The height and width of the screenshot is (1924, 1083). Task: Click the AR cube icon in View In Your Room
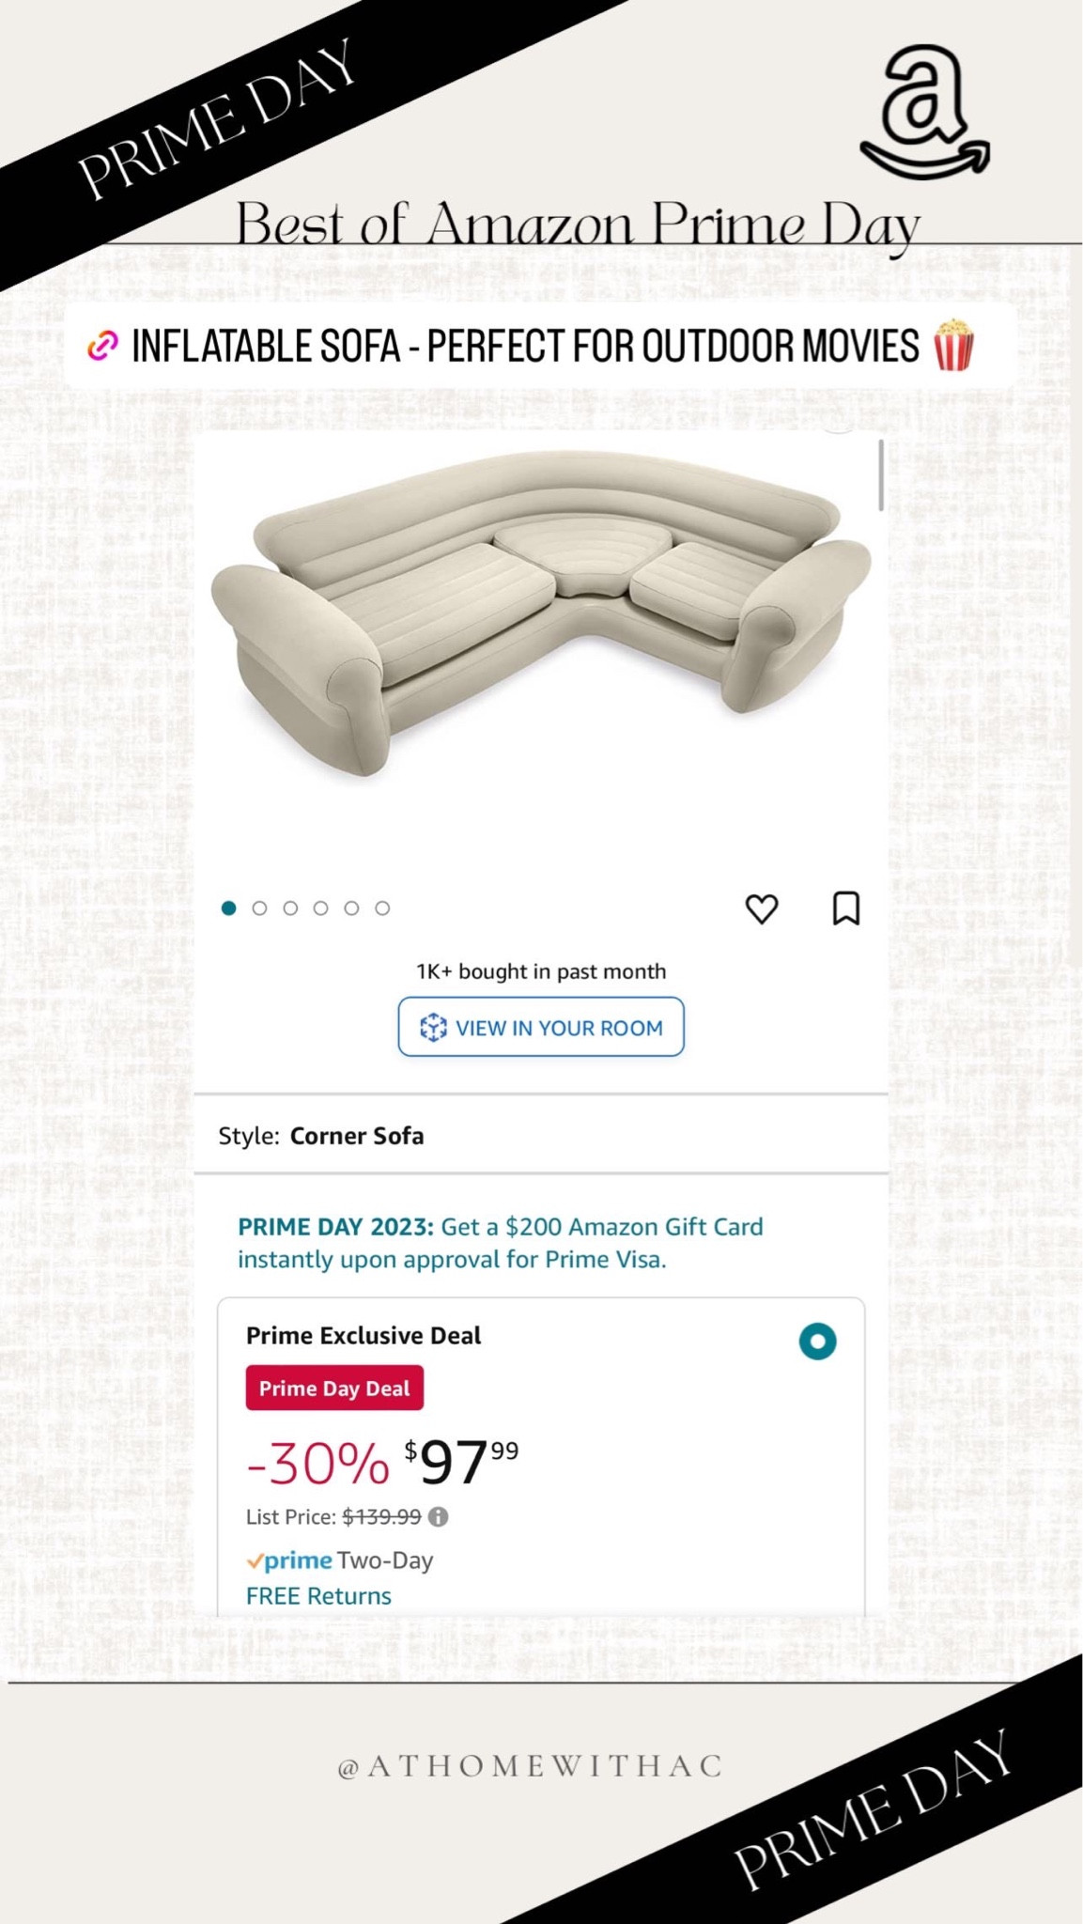click(x=434, y=1028)
